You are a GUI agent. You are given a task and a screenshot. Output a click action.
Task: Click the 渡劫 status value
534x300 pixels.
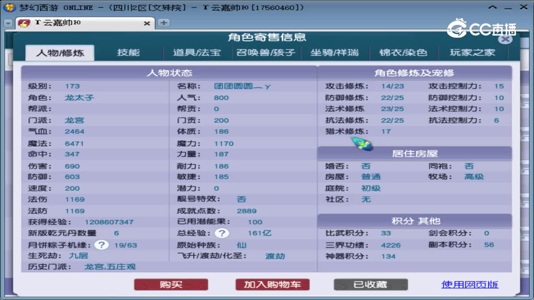point(275,256)
